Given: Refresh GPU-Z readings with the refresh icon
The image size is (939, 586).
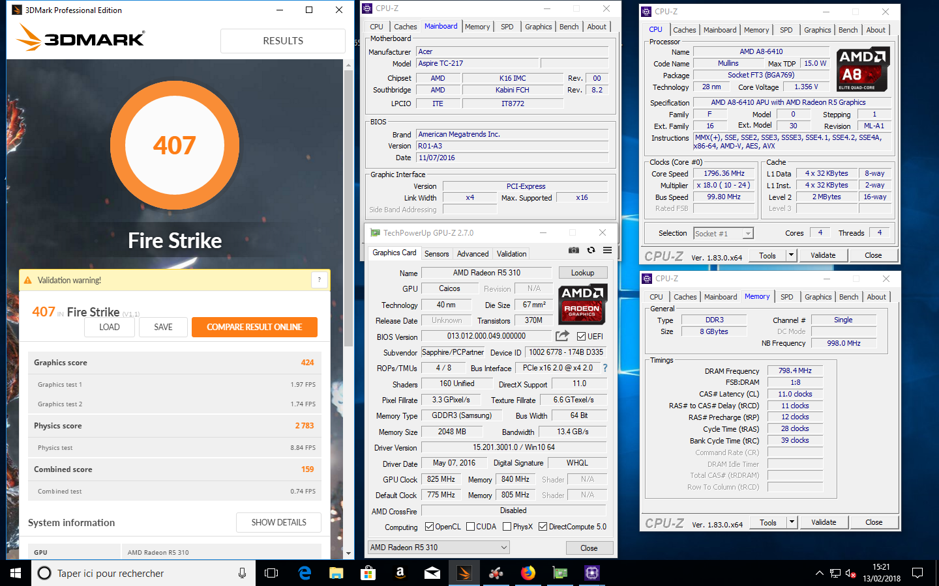Looking at the screenshot, I should pyautogui.click(x=591, y=250).
